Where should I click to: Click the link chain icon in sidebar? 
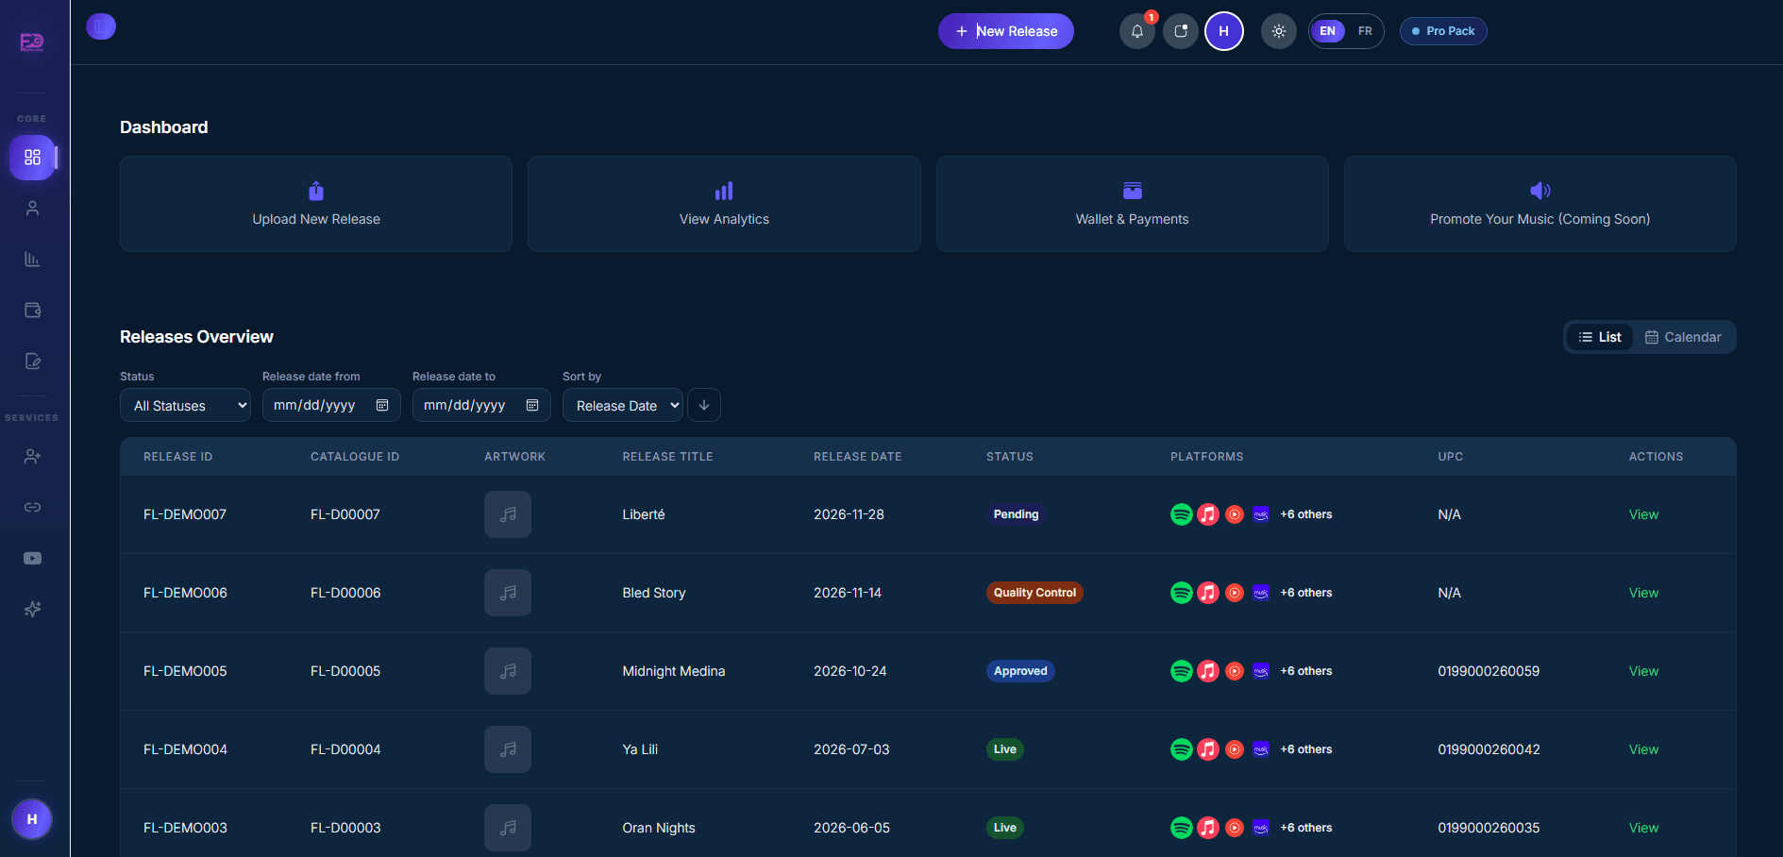tap(32, 507)
